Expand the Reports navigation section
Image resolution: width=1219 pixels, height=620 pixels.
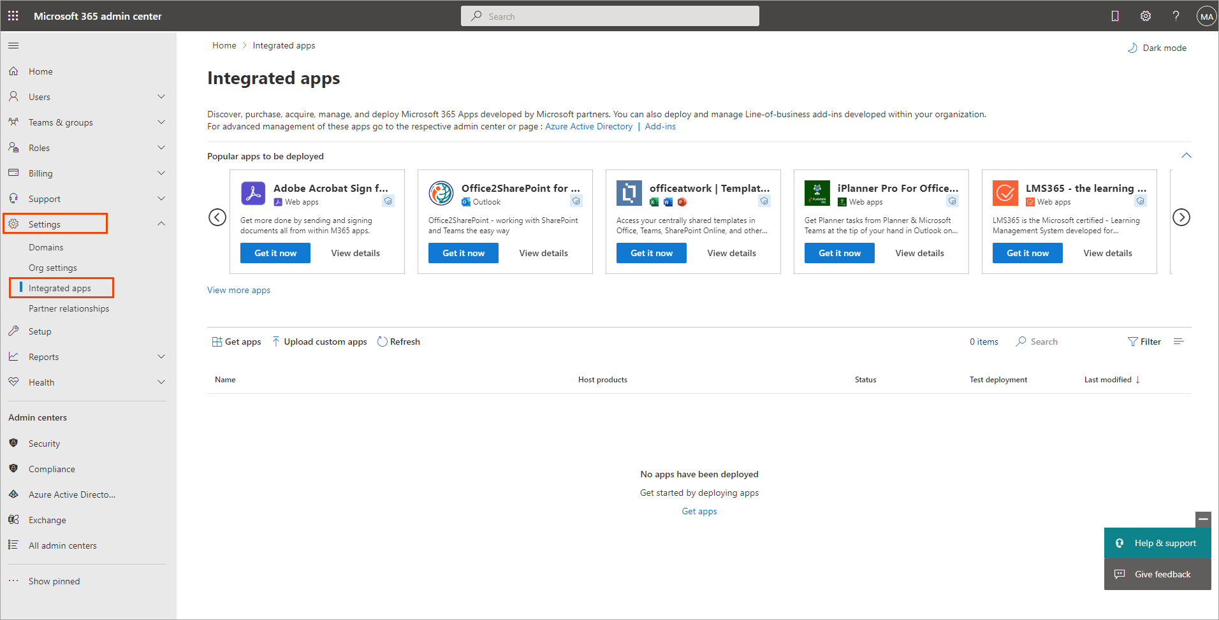tap(161, 356)
